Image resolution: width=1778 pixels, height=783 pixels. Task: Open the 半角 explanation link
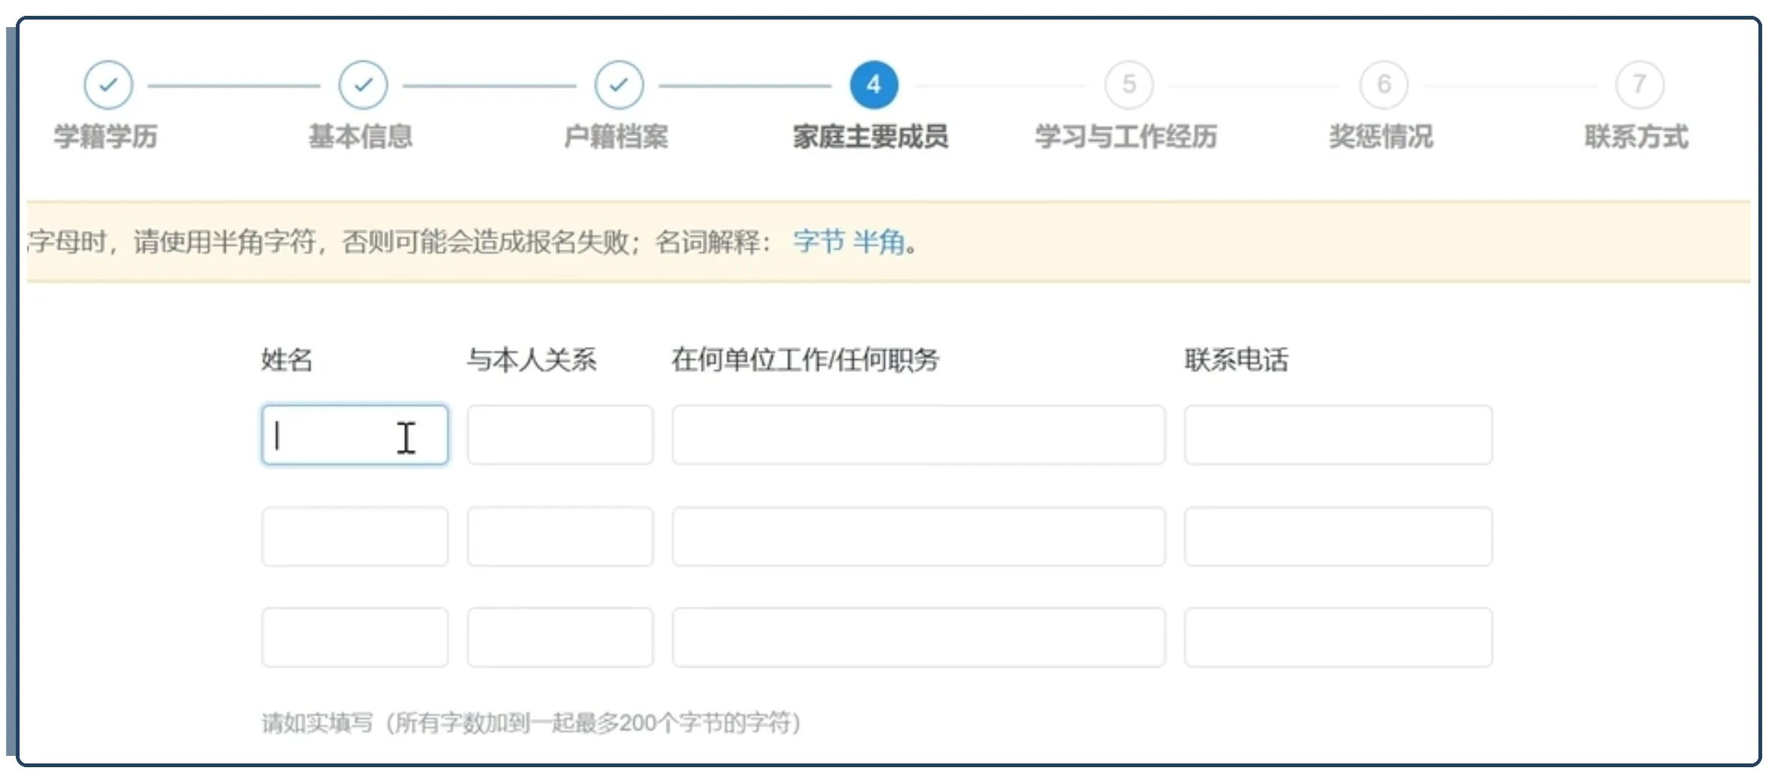point(879,242)
